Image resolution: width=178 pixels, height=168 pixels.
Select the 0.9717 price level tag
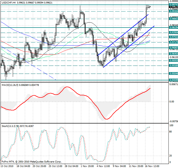[173, 42]
